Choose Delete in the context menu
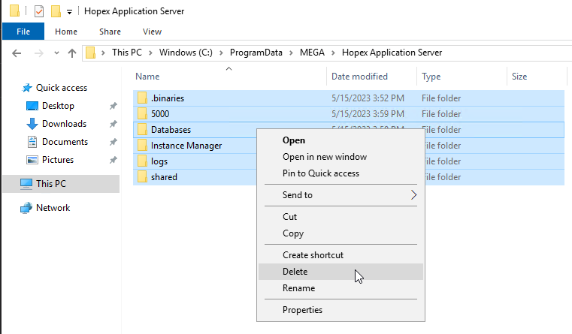The width and height of the screenshot is (572, 334). [340, 272]
